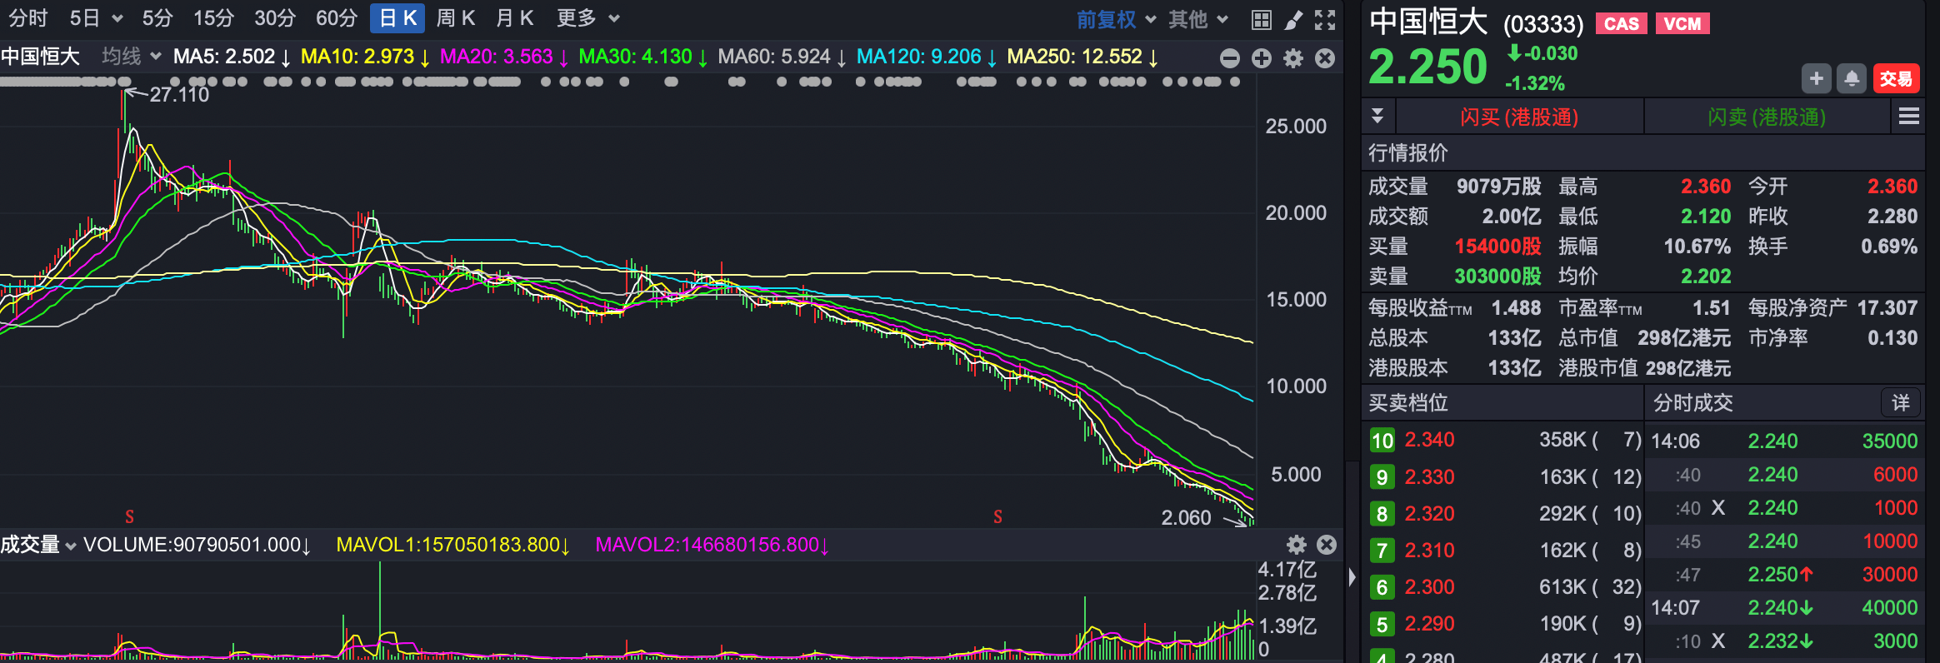The width and height of the screenshot is (1940, 663).
Task: Click the 14:07 trade row with 40000
Action: (x=1784, y=608)
